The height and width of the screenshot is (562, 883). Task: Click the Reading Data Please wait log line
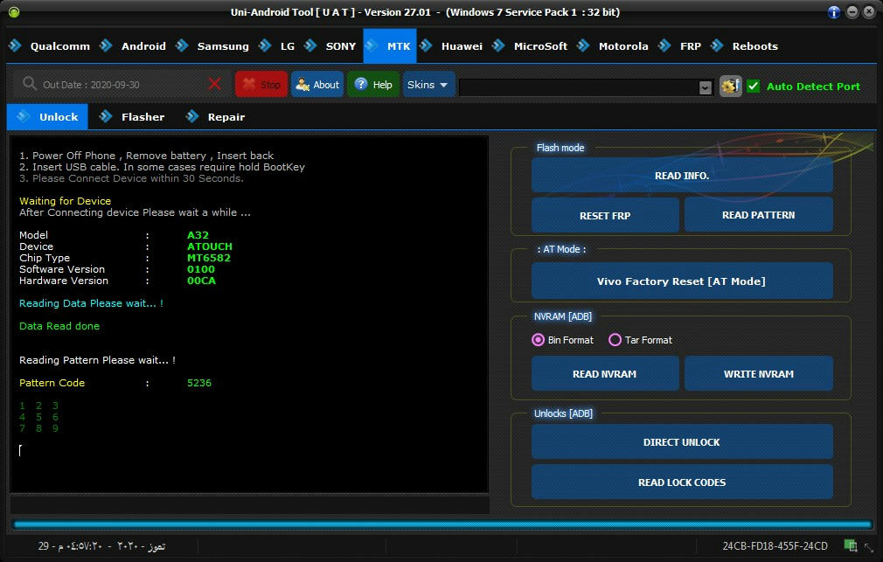pyautogui.click(x=91, y=303)
